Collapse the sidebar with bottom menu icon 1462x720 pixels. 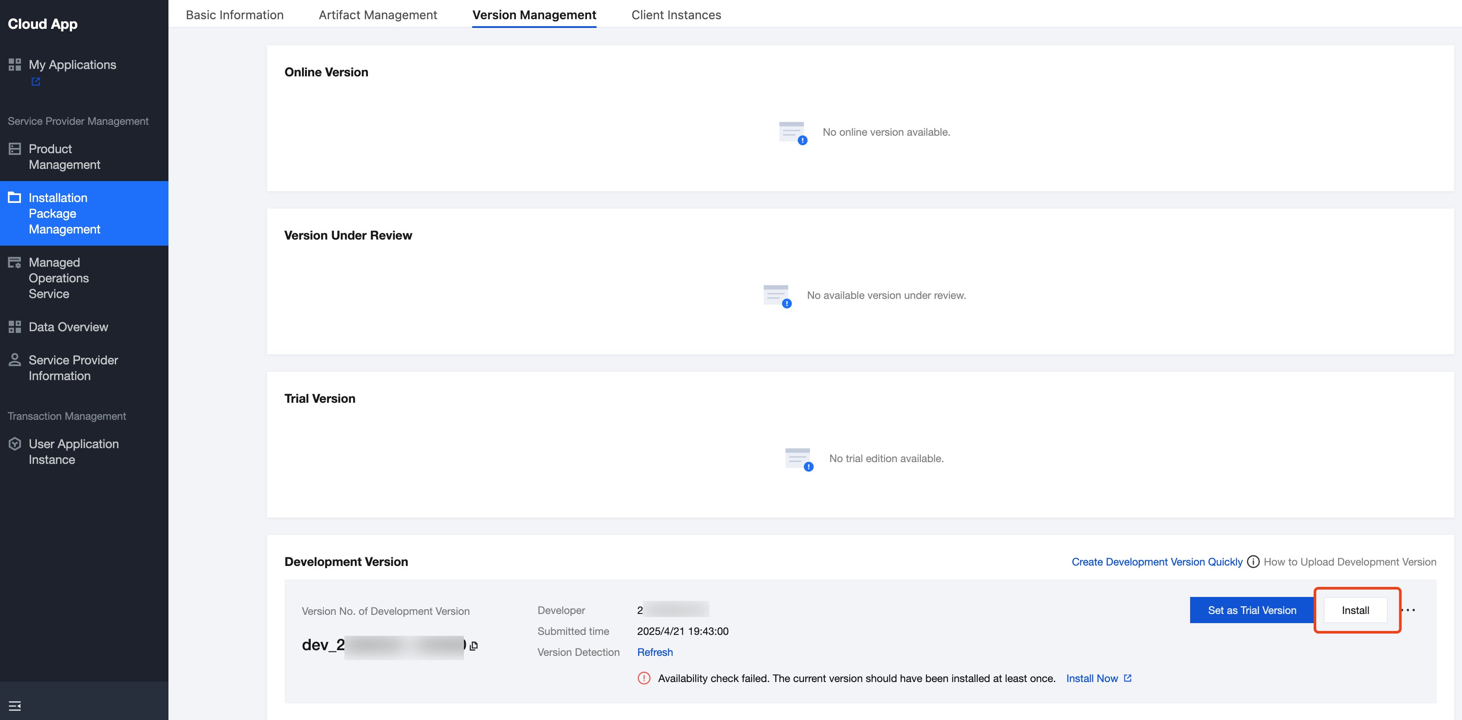coord(15,706)
